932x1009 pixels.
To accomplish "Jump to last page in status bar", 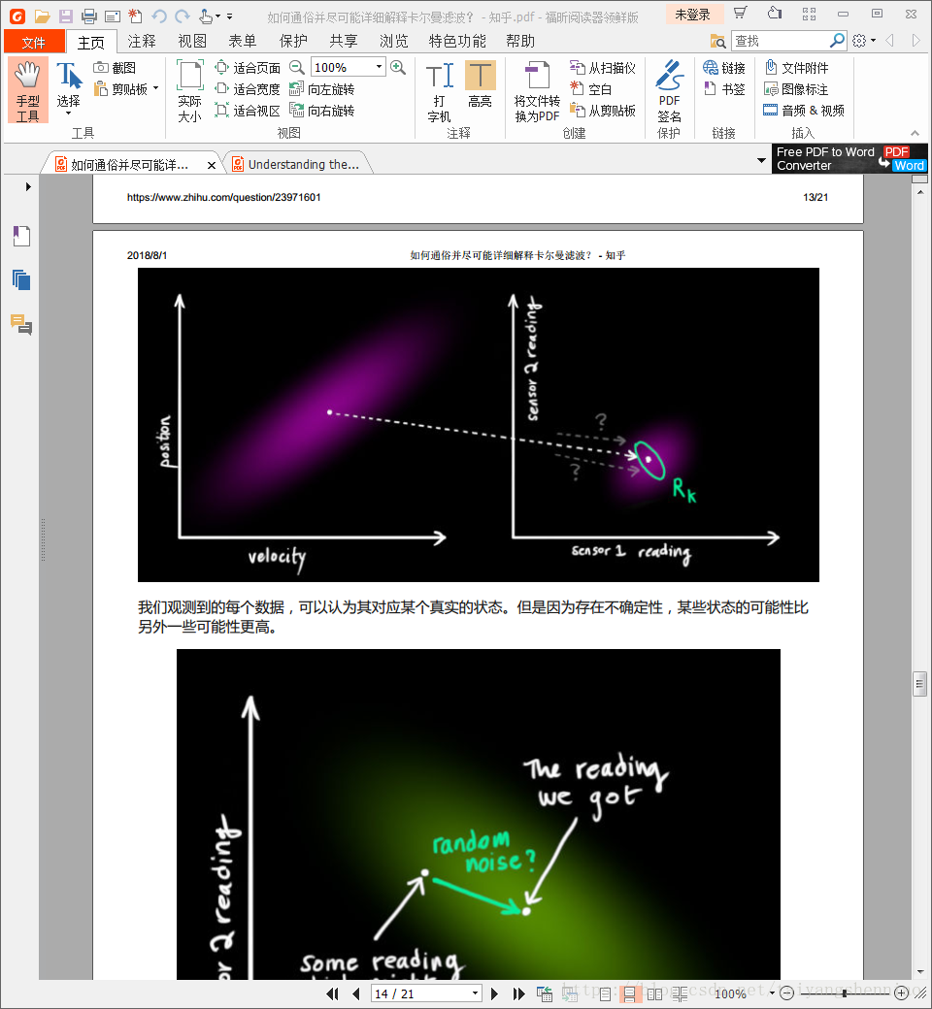I will point(519,994).
